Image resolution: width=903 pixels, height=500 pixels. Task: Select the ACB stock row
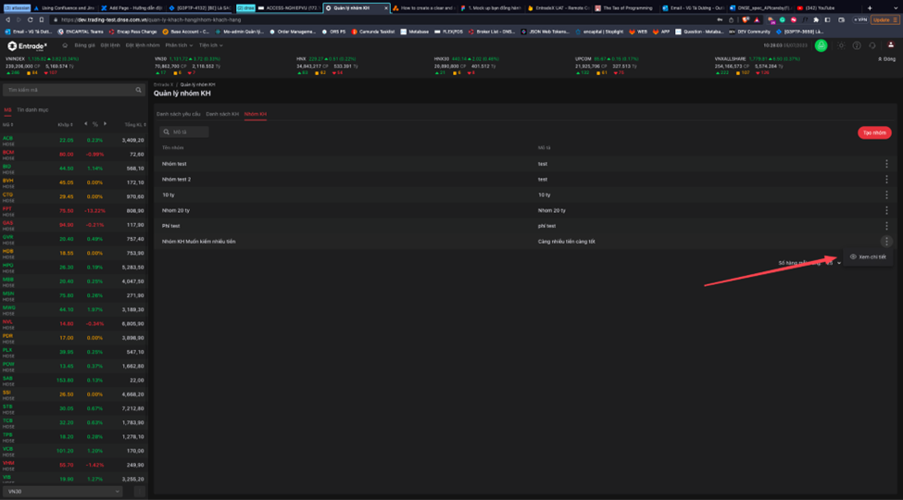[x=74, y=140]
